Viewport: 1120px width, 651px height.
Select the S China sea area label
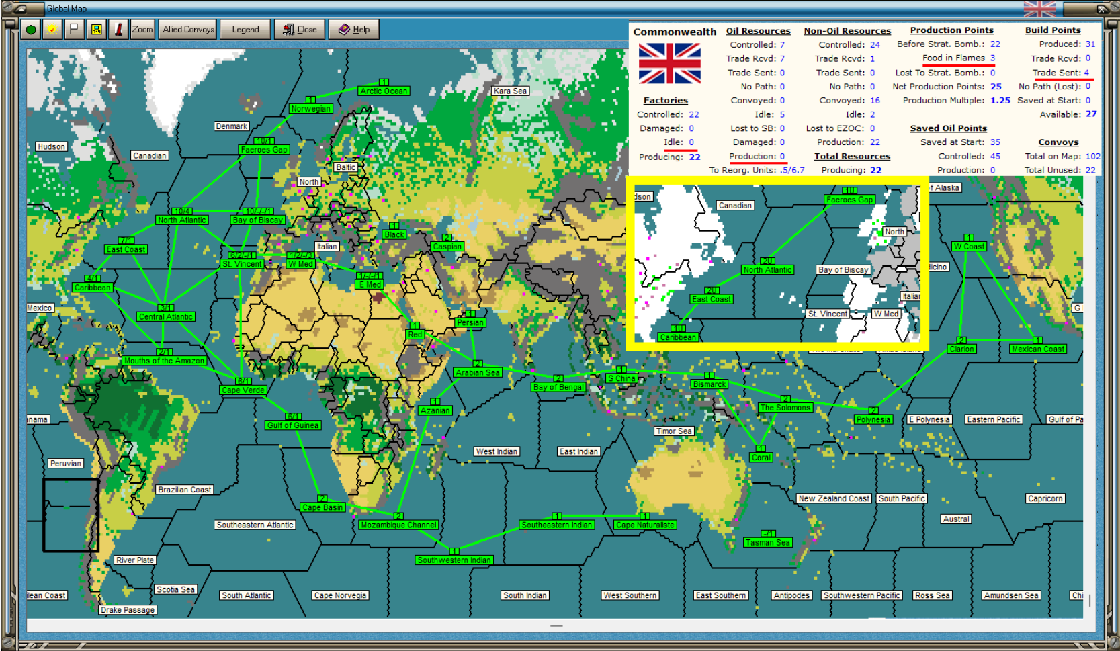pyautogui.click(x=621, y=378)
